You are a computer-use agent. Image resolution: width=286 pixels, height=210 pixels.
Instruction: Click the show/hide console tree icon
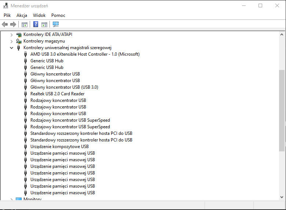pos(25,25)
